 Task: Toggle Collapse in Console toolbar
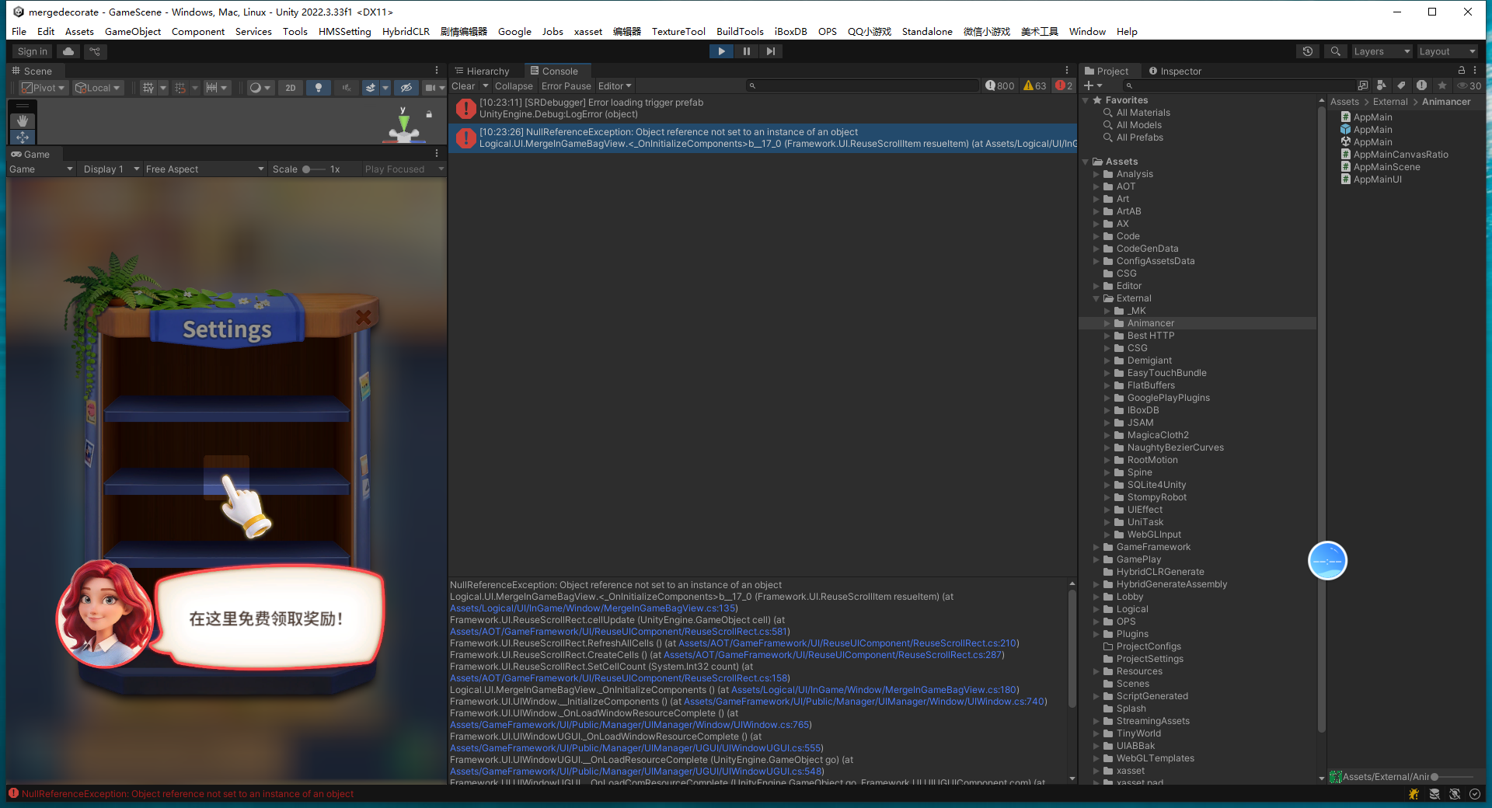(x=514, y=86)
